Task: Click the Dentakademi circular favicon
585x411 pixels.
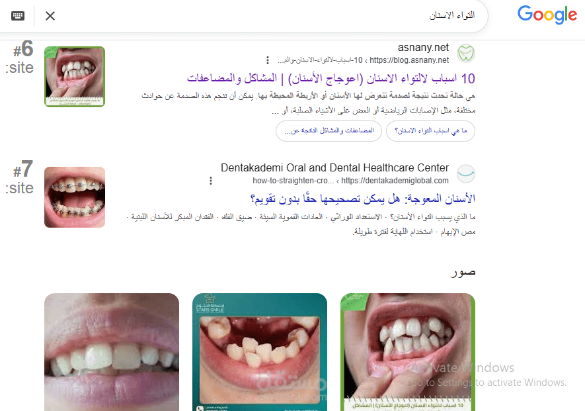Action: click(465, 173)
